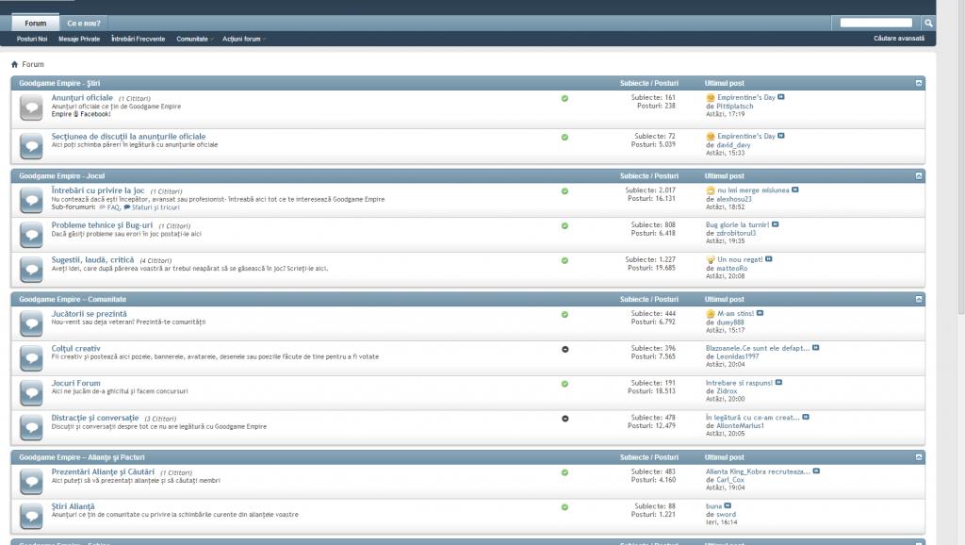
Task: Go to last post icon after 'Un nou regat!'
Action: click(x=769, y=259)
